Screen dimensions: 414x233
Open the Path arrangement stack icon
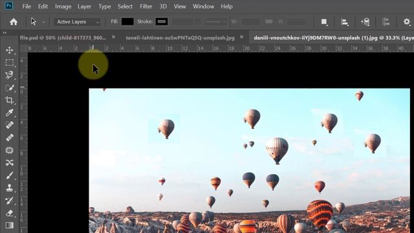pyautogui.click(x=365, y=22)
